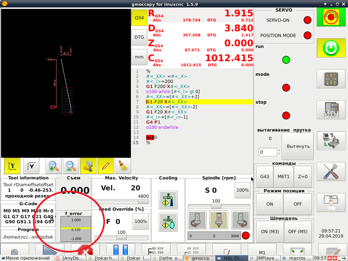This screenshot has height=261, width=348.
Task: Clear the live plot with broom icon
Action: [123, 166]
